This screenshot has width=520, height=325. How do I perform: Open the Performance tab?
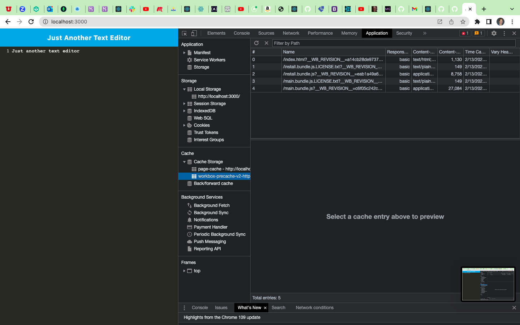pyautogui.click(x=320, y=33)
